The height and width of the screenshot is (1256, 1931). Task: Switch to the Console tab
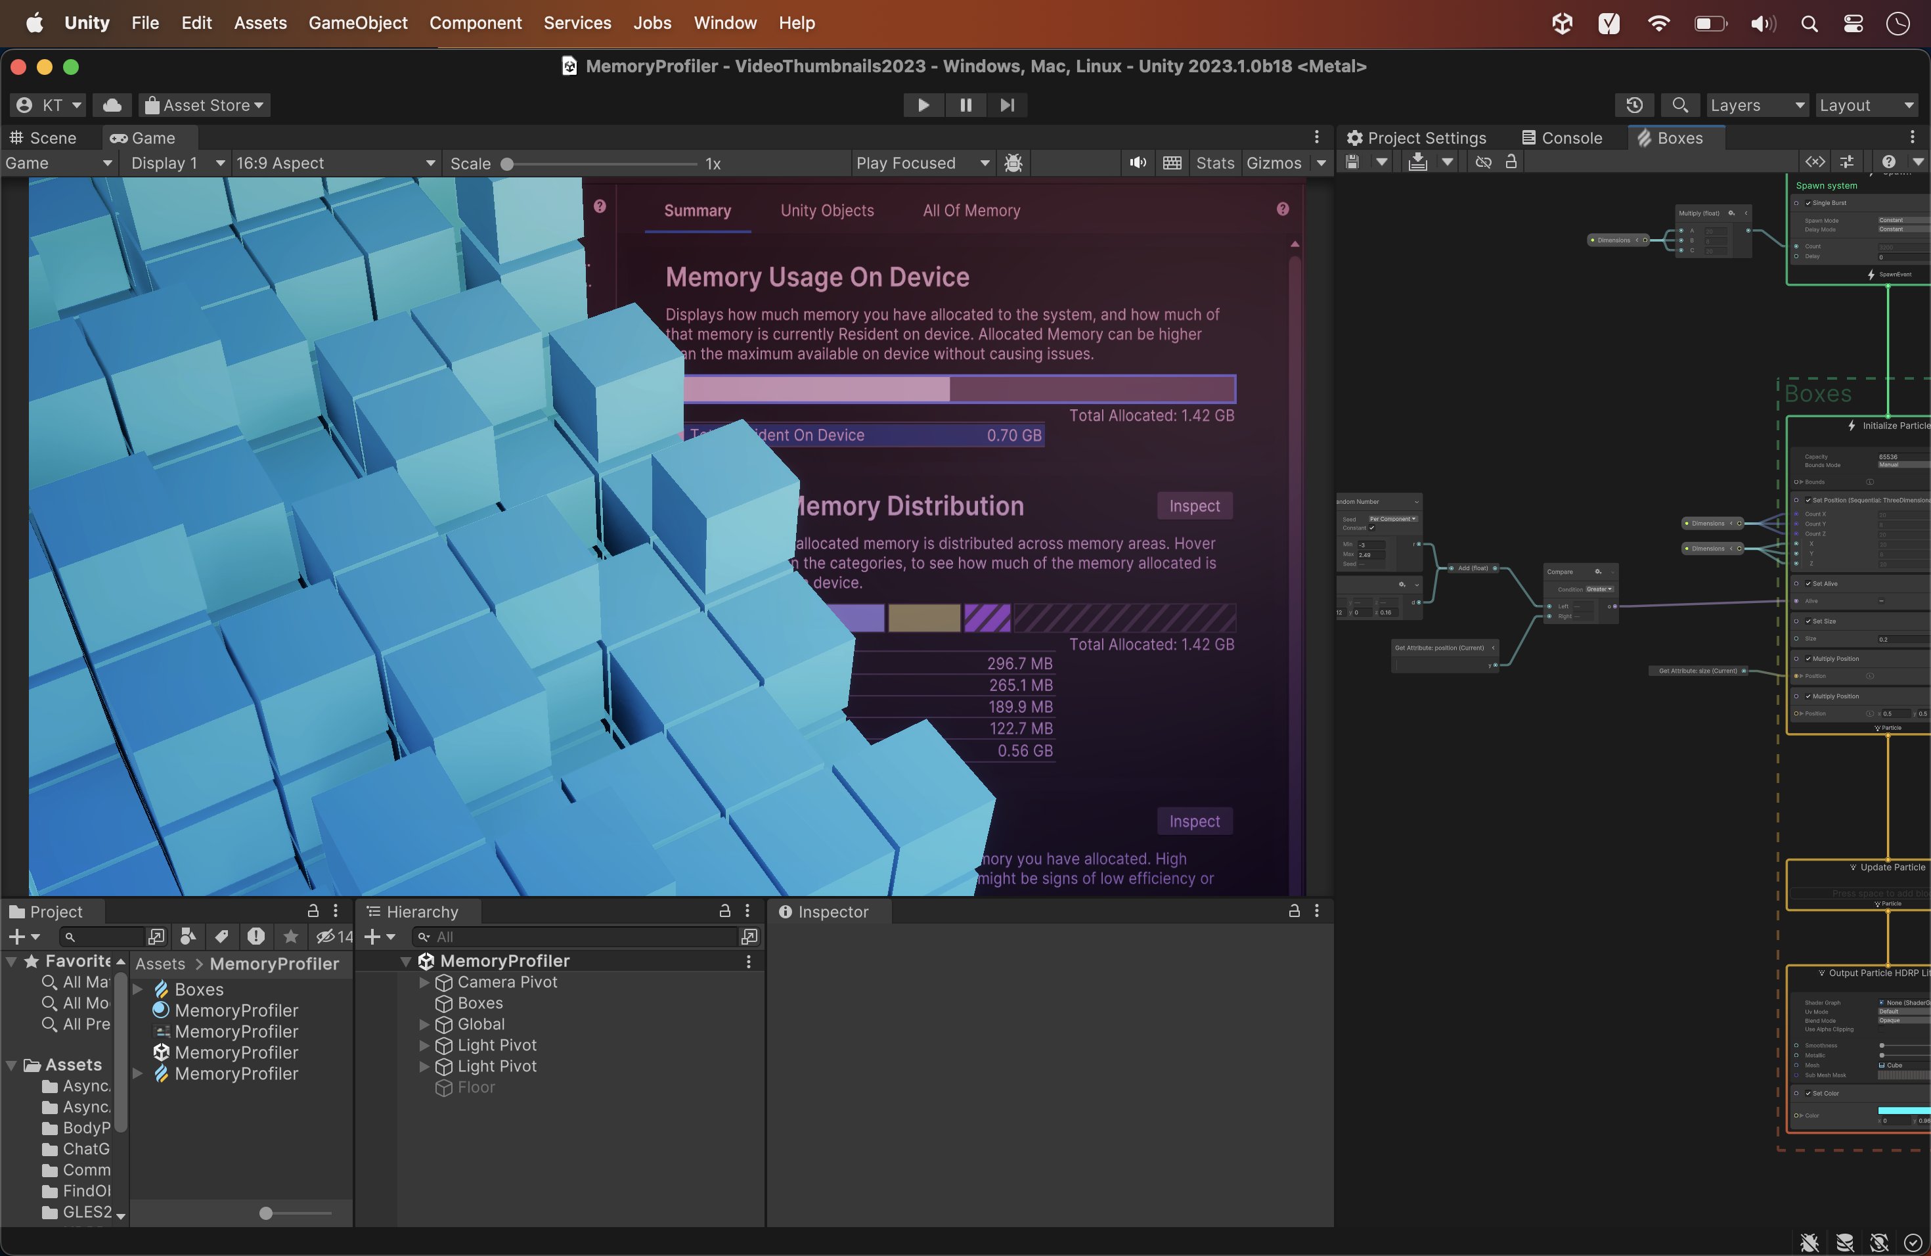click(x=1562, y=138)
